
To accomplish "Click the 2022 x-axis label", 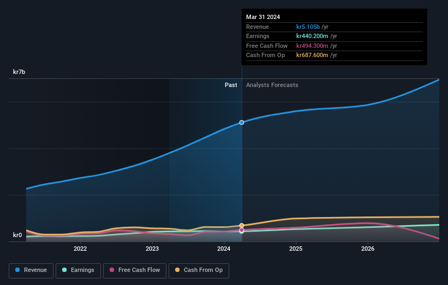I will click(x=80, y=249).
